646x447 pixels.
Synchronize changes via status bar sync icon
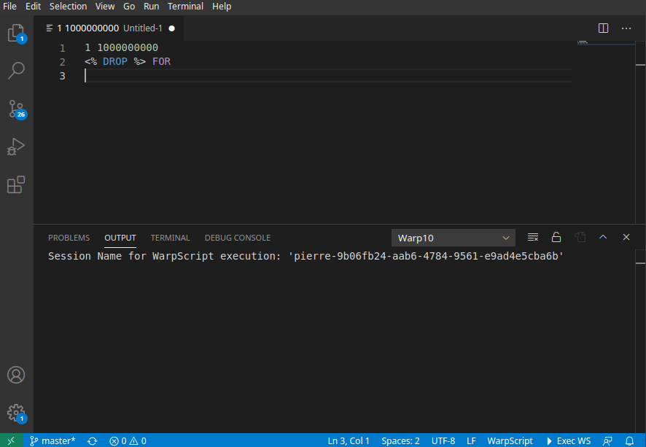[93, 440]
